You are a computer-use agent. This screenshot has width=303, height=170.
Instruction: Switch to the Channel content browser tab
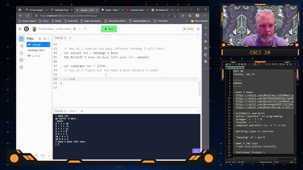click(137, 10)
